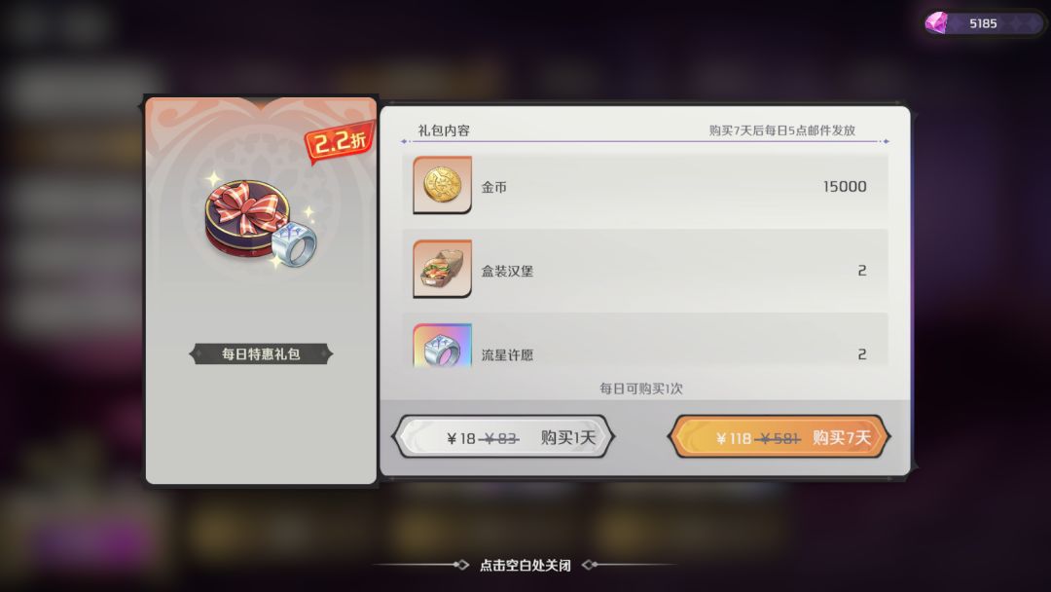
Task: Click the strikethrough ¥83 original price
Action: [x=500, y=438]
